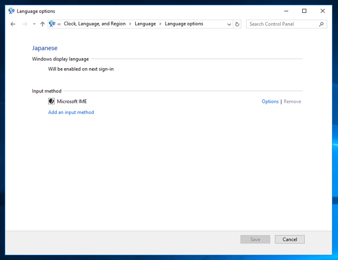The width and height of the screenshot is (338, 260).
Task: Click the Cancel button
Action: point(290,239)
